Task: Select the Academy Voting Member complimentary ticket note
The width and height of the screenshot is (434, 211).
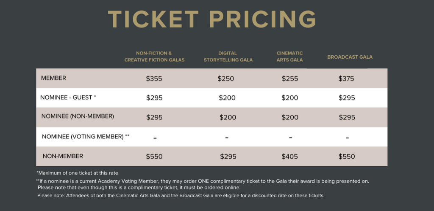Action: point(203,184)
